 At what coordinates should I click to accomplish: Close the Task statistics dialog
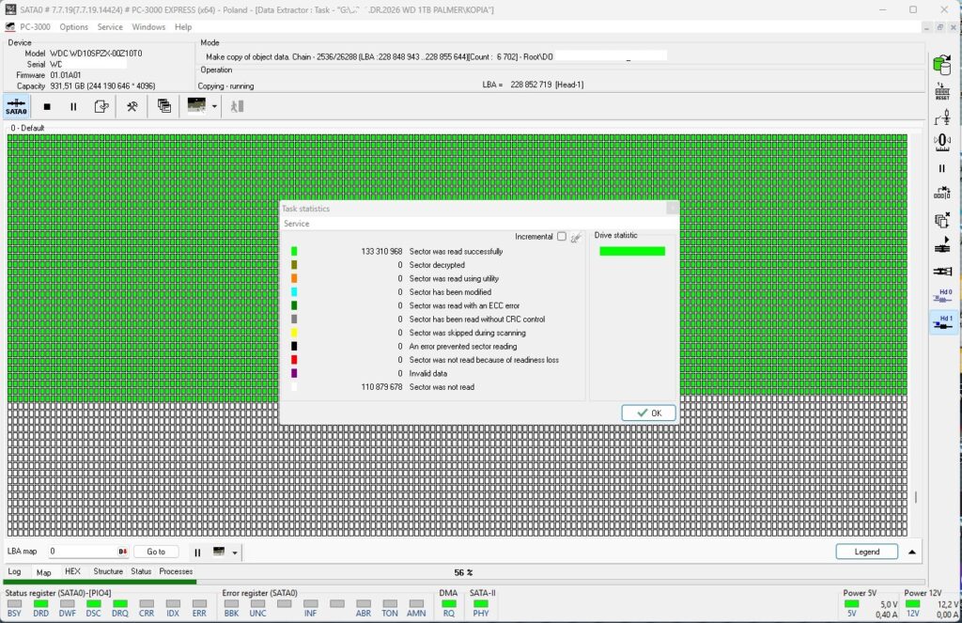point(673,208)
